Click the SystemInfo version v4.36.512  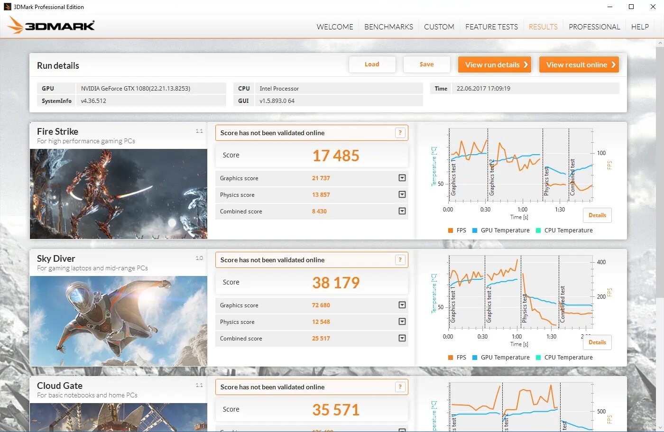point(93,101)
